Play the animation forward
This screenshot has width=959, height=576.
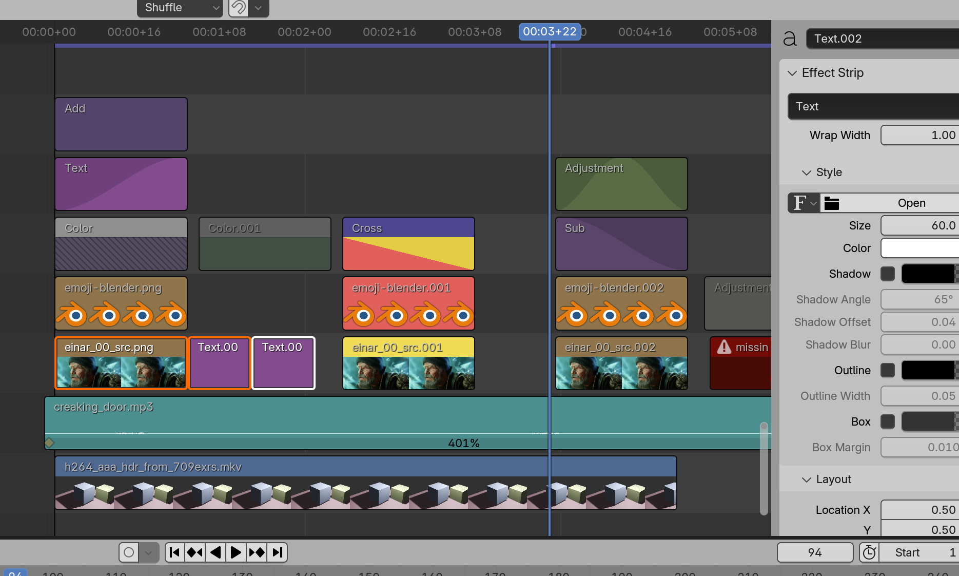coord(236,552)
